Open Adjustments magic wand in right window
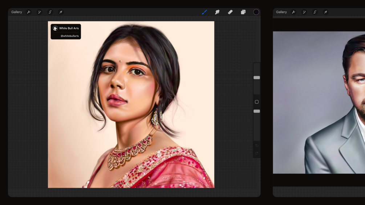The height and width of the screenshot is (205, 365). click(304, 12)
